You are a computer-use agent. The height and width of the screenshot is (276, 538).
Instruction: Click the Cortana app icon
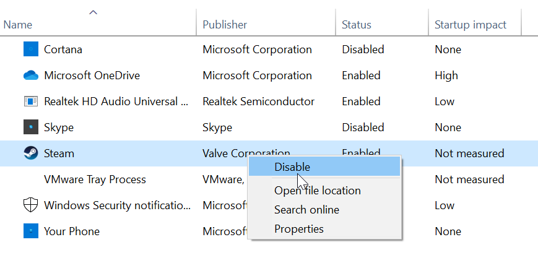[x=31, y=49]
